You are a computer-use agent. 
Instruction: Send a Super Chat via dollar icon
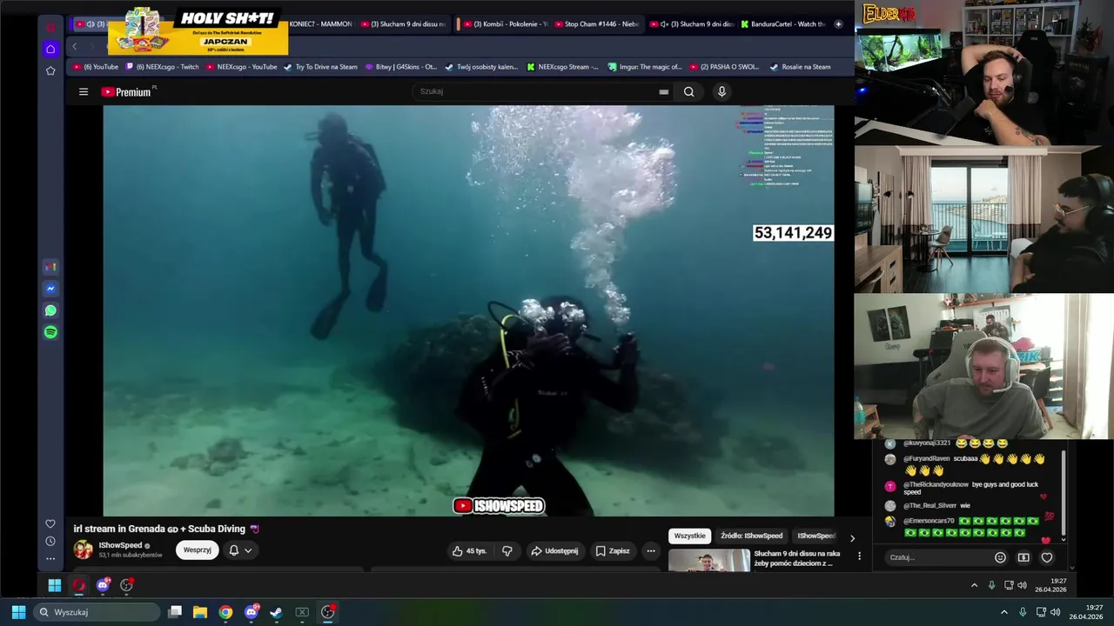coord(1023,557)
